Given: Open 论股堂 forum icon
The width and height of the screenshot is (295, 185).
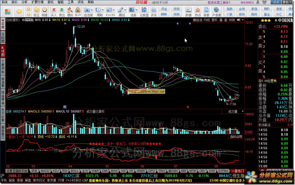Looking at the screenshot, I should pos(144,10).
